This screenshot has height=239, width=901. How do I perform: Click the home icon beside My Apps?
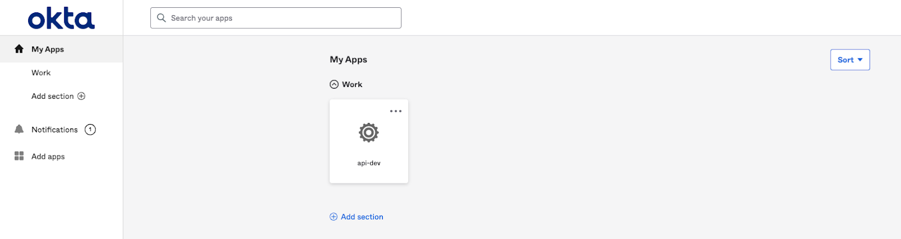(19, 49)
